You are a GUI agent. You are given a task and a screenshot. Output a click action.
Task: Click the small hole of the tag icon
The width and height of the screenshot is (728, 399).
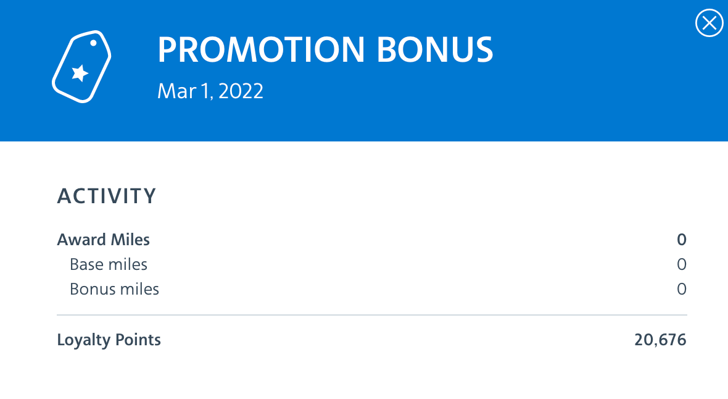tap(94, 43)
